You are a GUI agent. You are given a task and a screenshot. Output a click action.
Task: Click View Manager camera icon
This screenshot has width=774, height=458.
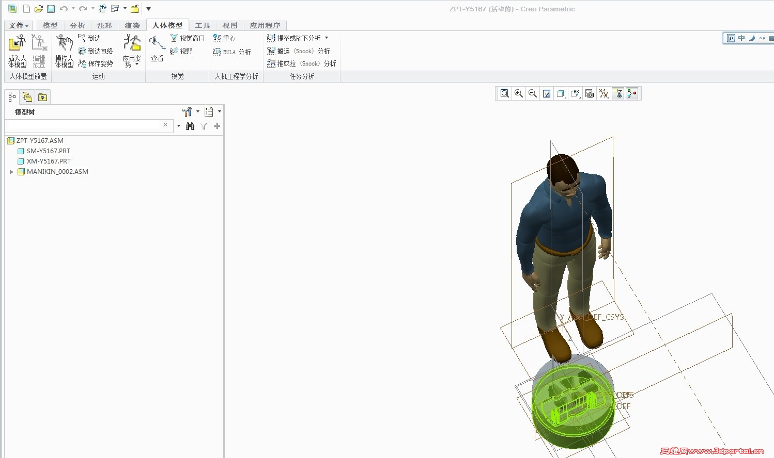pos(590,93)
